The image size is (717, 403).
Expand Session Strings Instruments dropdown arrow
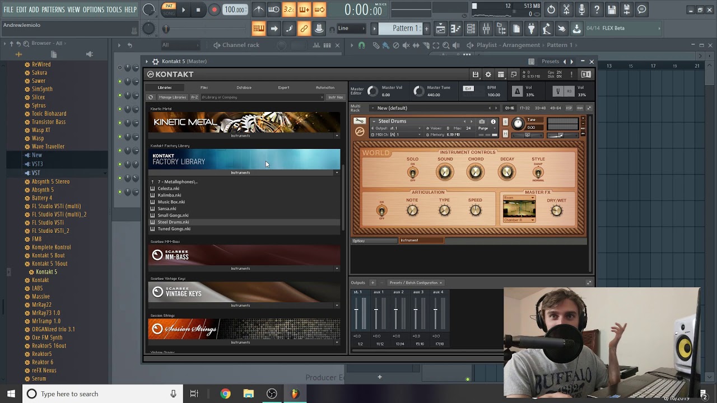coord(337,343)
